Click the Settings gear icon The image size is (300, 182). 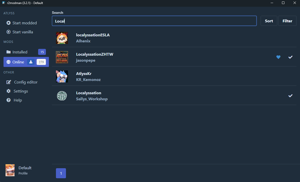pyautogui.click(x=9, y=91)
